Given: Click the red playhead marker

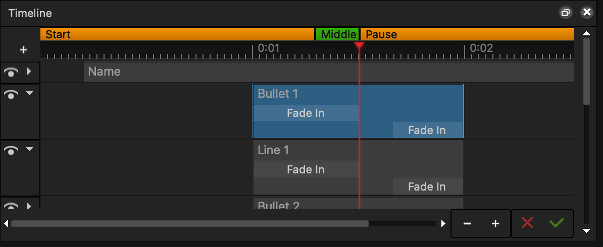Looking at the screenshot, I should [x=359, y=47].
